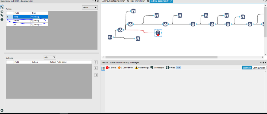Click the Type column header in Fields
267x114 pixels.
coord(40,13)
